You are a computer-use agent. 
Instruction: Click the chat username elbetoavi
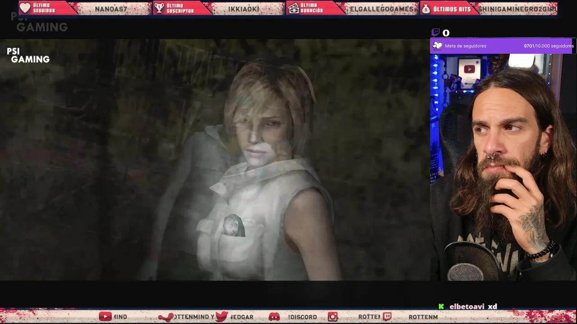tap(467, 306)
